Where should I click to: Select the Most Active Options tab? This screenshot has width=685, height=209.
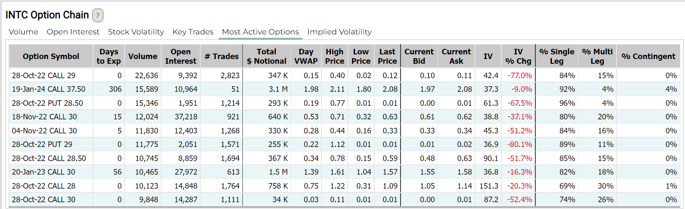pyautogui.click(x=260, y=32)
